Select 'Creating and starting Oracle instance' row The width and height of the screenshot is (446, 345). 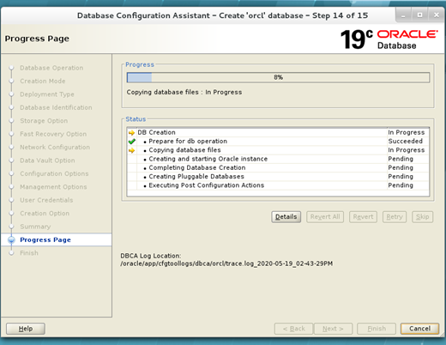pos(278,159)
